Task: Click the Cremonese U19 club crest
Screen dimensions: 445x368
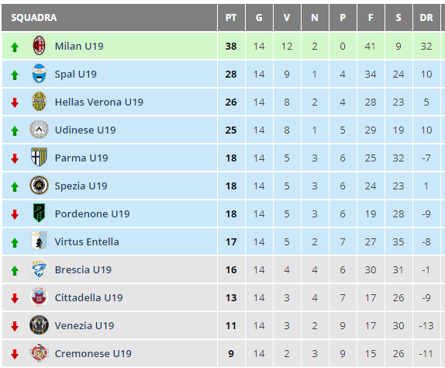Action: tap(39, 352)
